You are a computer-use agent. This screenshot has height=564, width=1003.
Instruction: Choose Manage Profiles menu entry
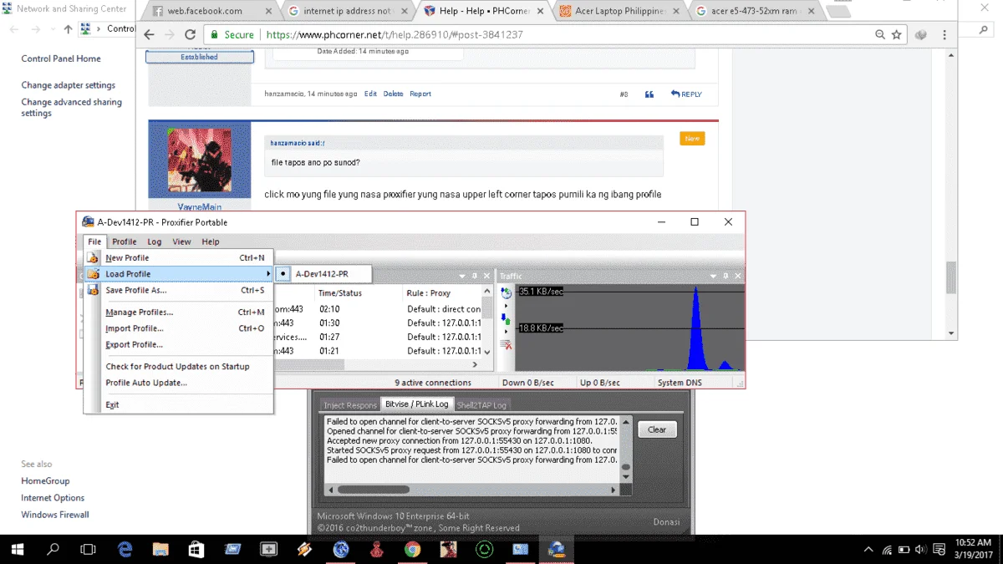coord(177,312)
